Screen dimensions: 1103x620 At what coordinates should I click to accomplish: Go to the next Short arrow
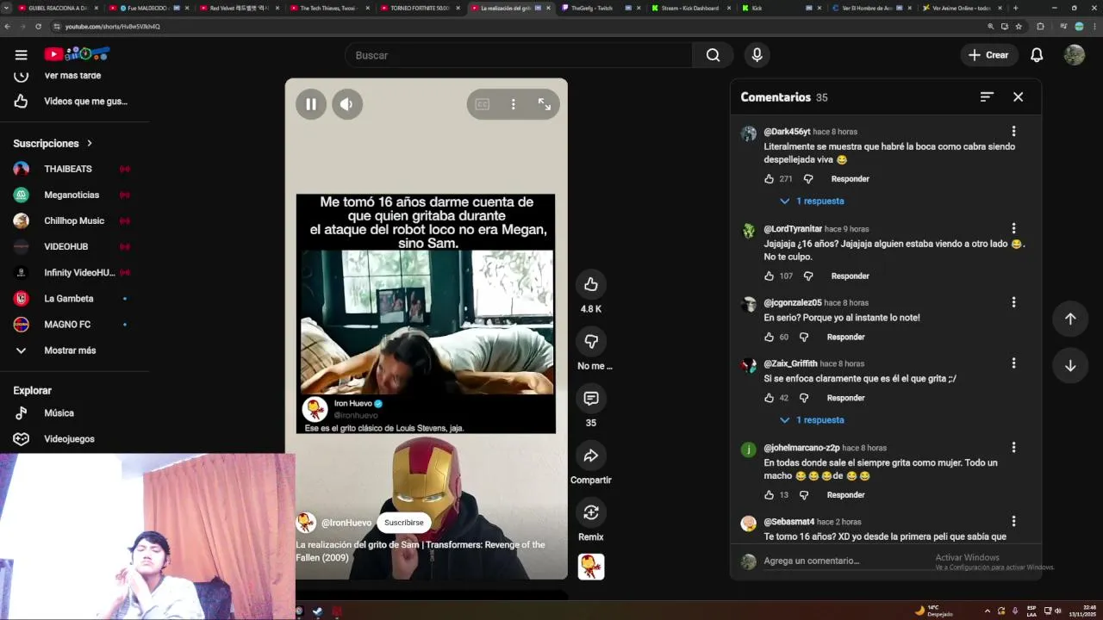[1070, 366]
